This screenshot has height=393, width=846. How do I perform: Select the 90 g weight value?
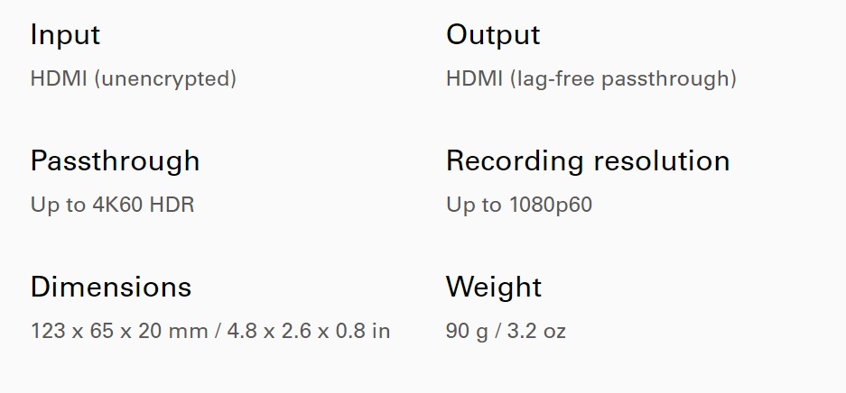467,332
